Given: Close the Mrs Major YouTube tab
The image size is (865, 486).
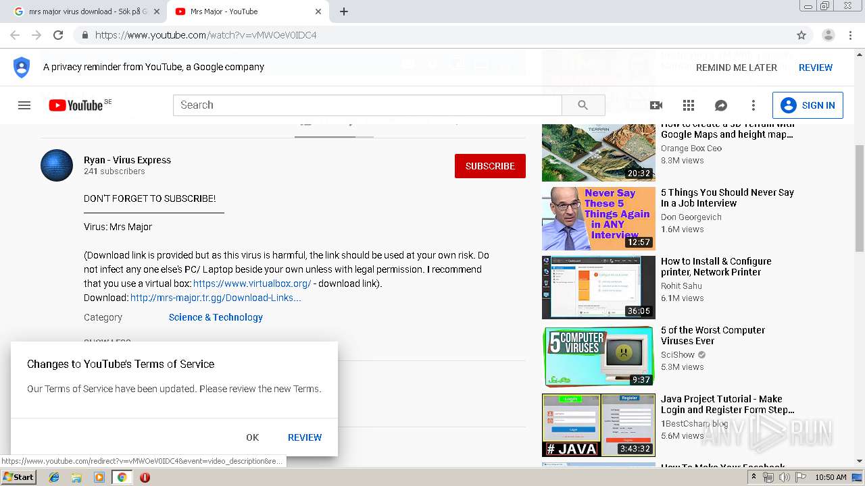Looking at the screenshot, I should click(x=318, y=11).
